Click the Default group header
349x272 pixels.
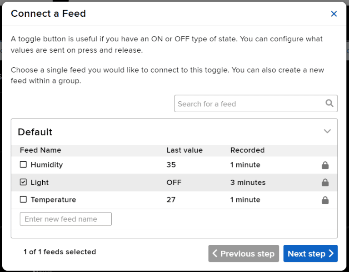coord(35,132)
